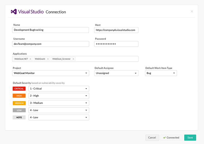Image resolution: width=204 pixels, height=144 pixels.
Task: Click the Password field
Action: click(116, 44)
